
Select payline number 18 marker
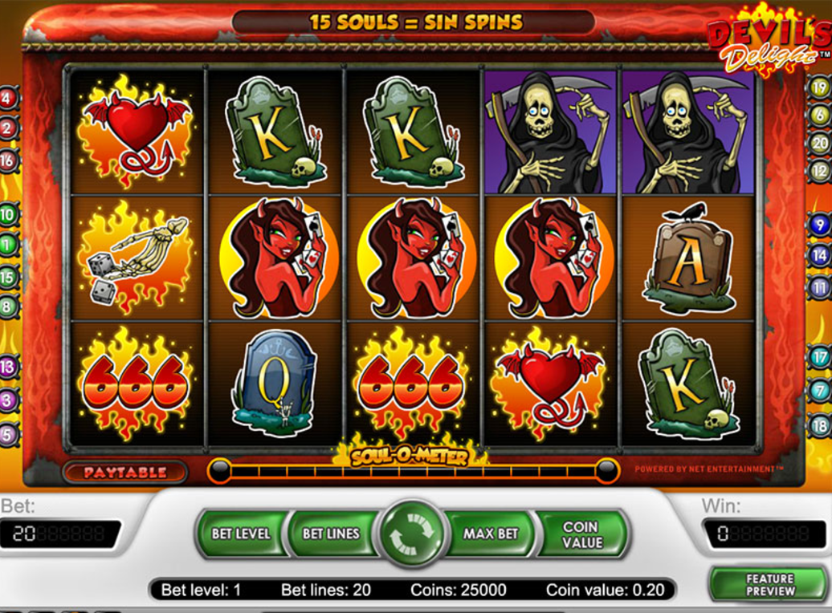click(820, 425)
